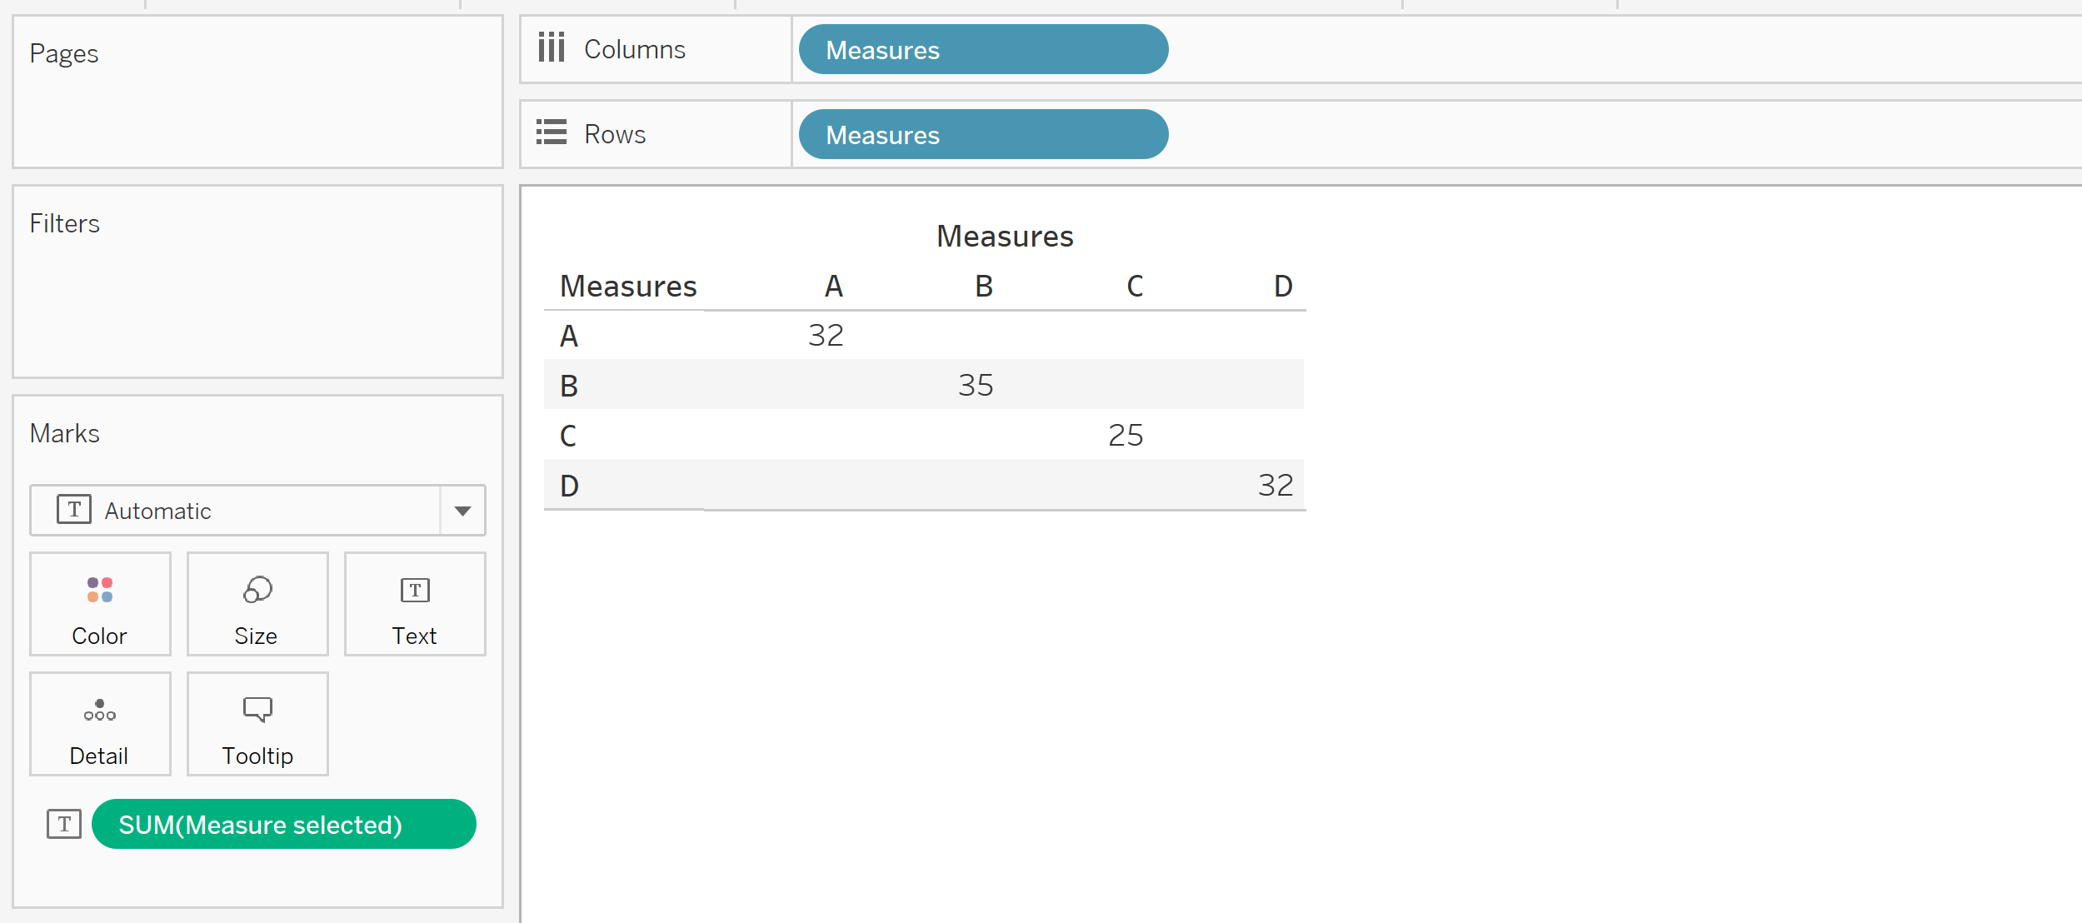Select the cell with value 35
The height and width of the screenshot is (923, 2082).
[x=975, y=386]
